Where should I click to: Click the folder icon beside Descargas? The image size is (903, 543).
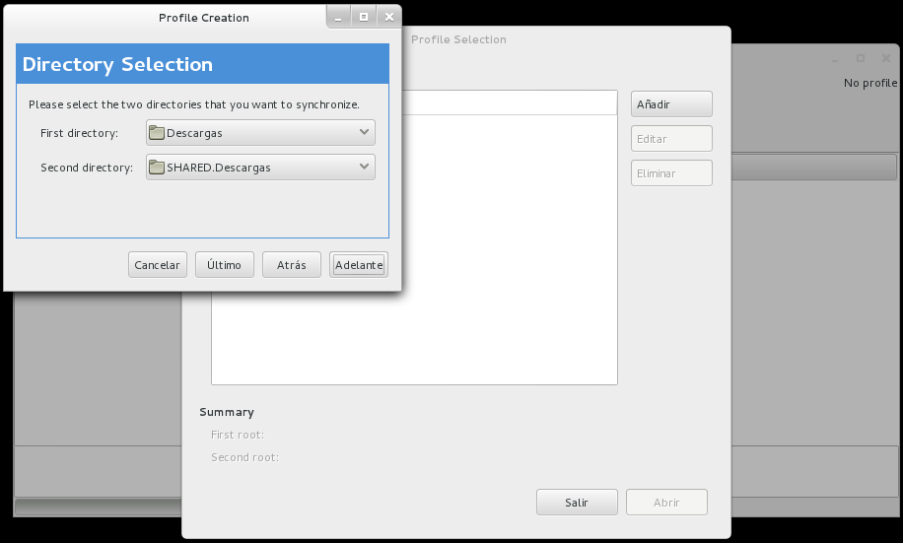click(157, 133)
